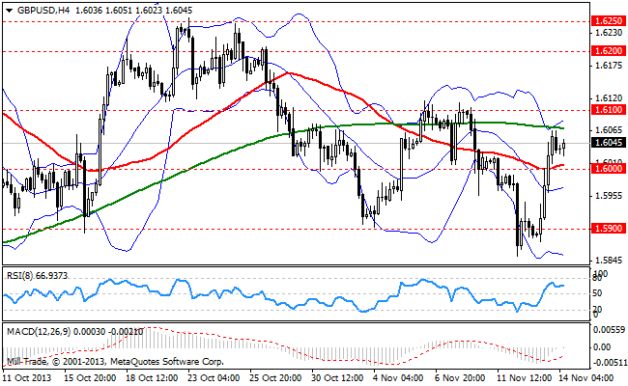Select the 4 Nov 04:00 time label
628x386 pixels.
(398, 378)
